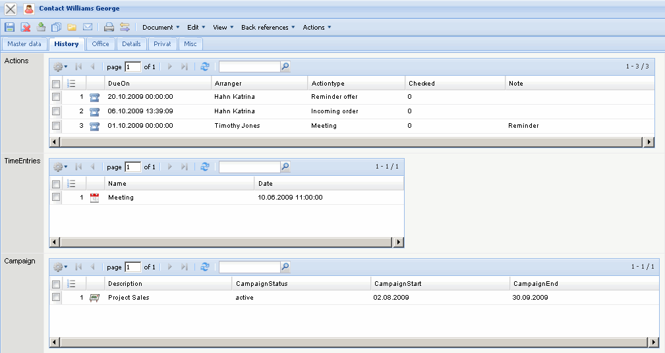Click the envelope email icon

[87, 27]
